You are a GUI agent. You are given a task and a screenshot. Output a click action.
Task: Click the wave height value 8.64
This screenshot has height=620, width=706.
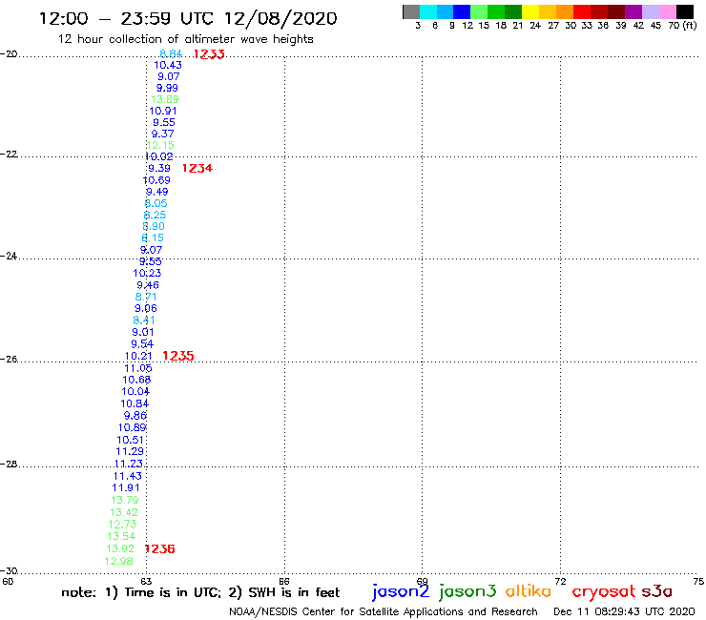(171, 54)
